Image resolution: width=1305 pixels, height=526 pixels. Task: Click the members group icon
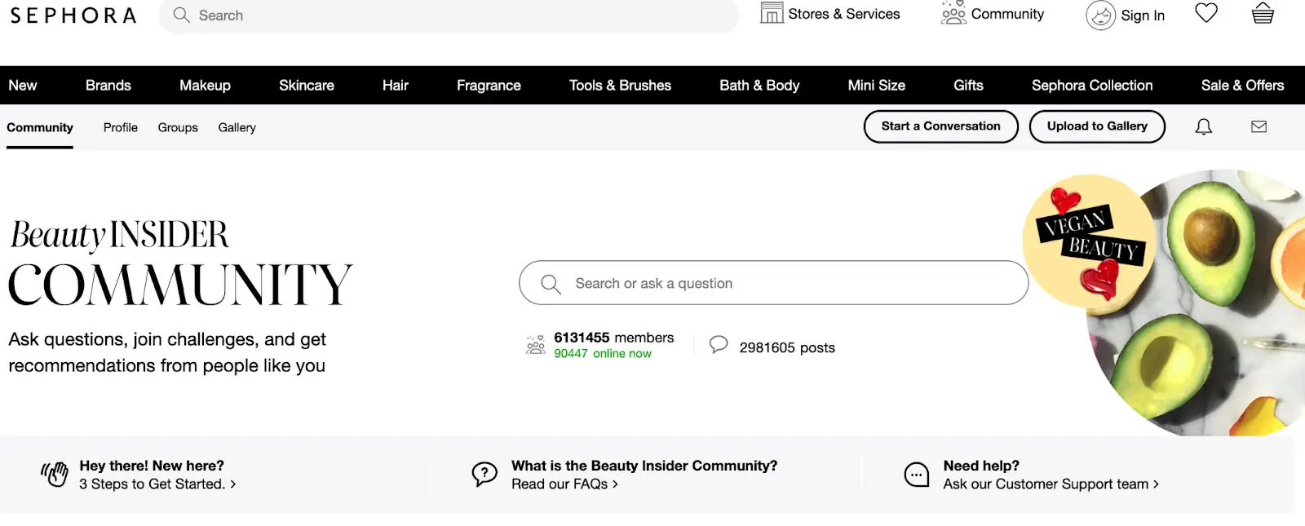pos(536,345)
